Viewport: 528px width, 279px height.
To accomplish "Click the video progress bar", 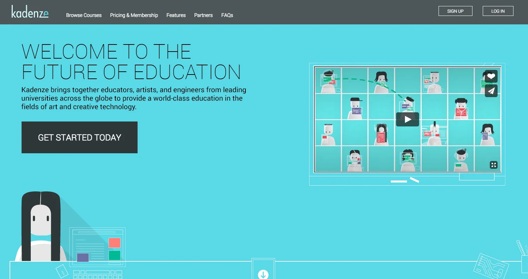I will coord(399,182).
